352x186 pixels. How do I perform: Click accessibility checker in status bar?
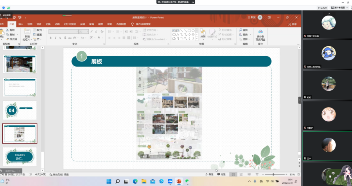tap(59, 174)
